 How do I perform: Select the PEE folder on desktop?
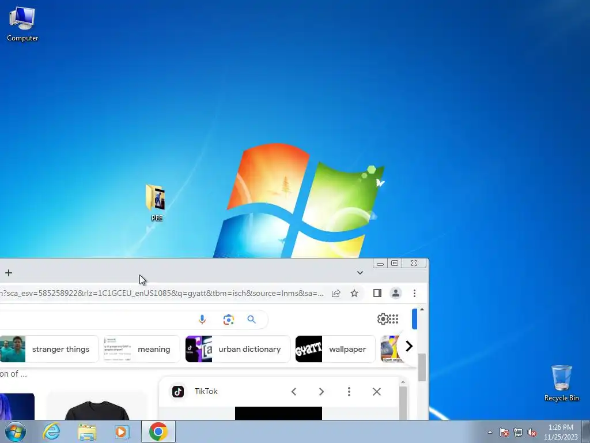click(156, 202)
